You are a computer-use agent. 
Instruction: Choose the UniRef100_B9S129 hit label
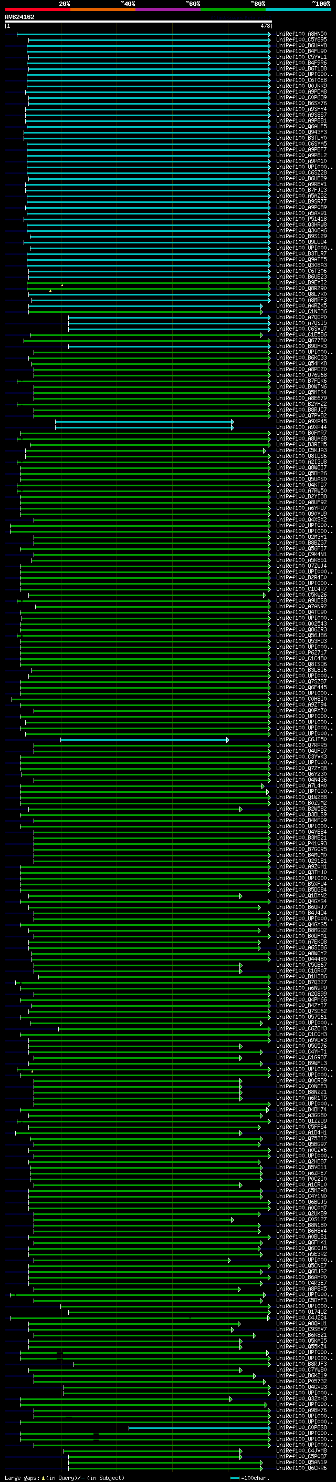click(301, 237)
